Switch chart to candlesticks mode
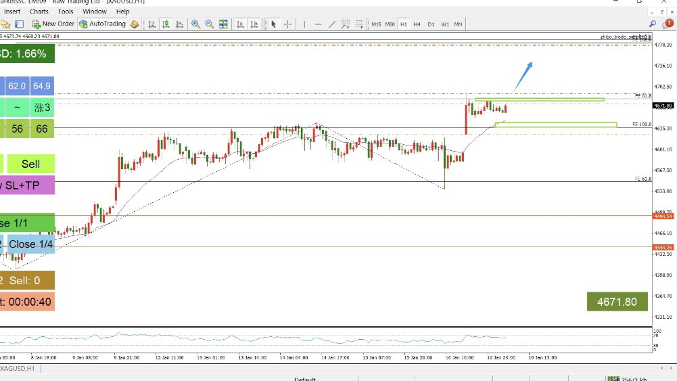The width and height of the screenshot is (677, 381). click(x=166, y=24)
